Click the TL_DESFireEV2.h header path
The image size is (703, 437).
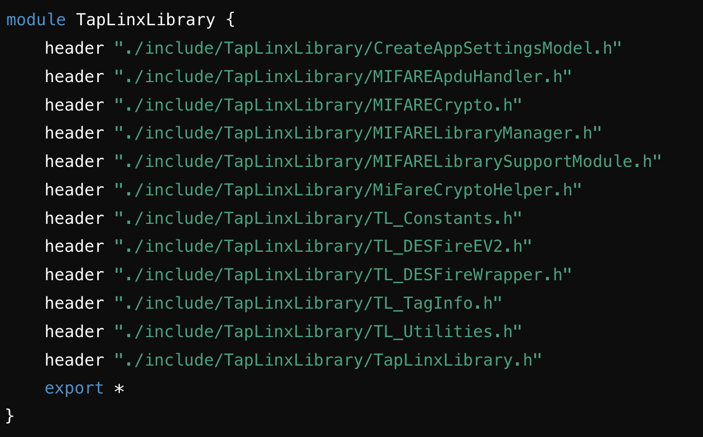point(323,246)
